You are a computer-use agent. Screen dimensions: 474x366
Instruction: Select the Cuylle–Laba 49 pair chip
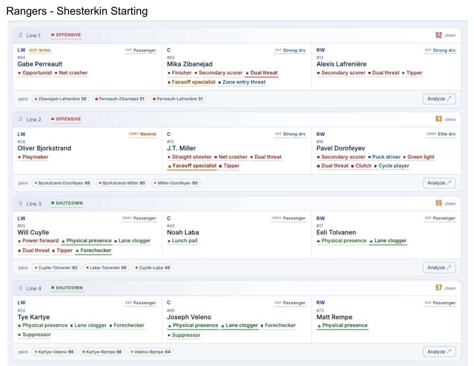click(152, 268)
